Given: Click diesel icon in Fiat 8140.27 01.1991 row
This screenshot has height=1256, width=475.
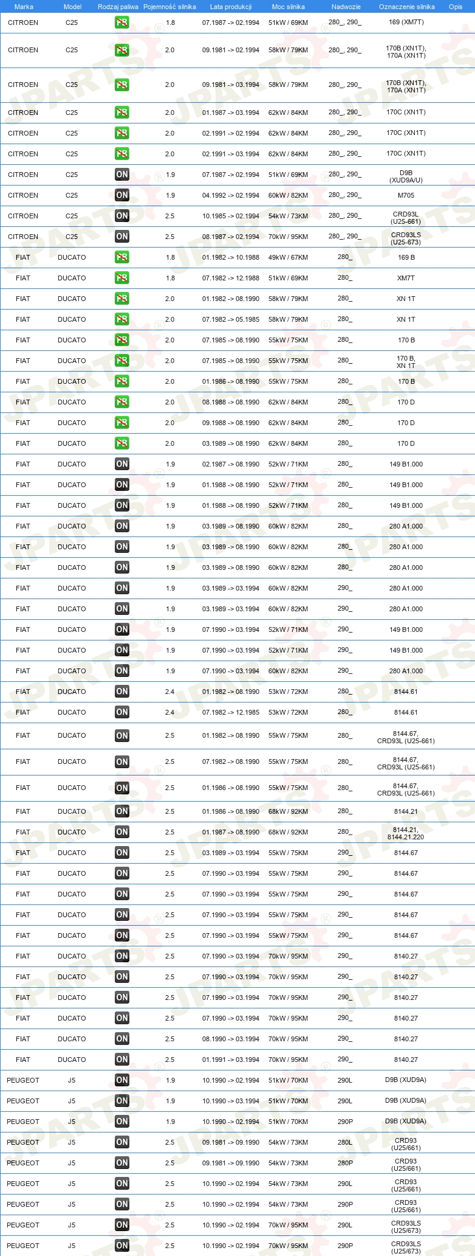Looking at the screenshot, I should (121, 1060).
